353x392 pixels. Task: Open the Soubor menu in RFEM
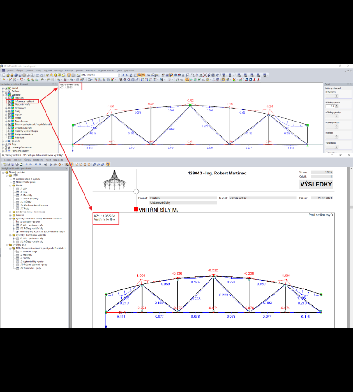[x=10, y=71]
